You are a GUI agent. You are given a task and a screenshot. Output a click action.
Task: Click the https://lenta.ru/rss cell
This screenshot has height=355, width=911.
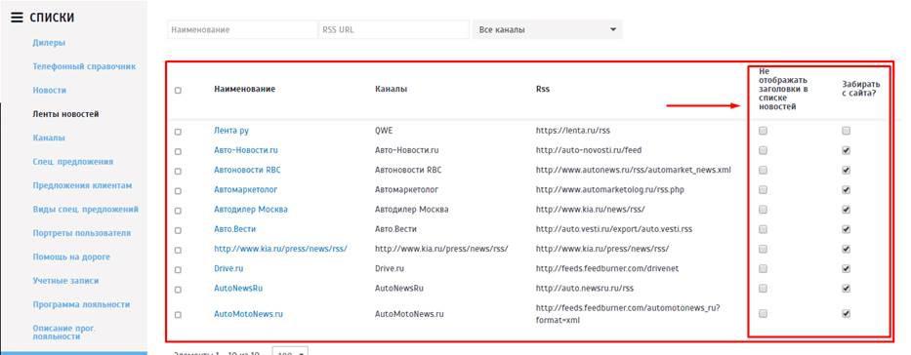(572, 131)
